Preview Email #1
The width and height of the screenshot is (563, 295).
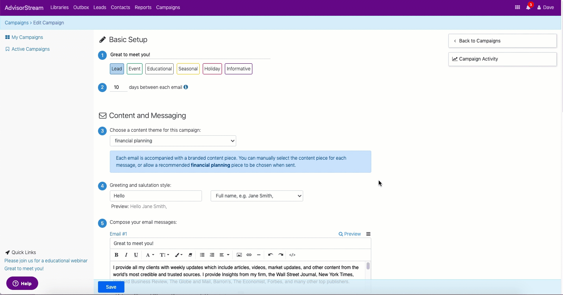(x=350, y=234)
